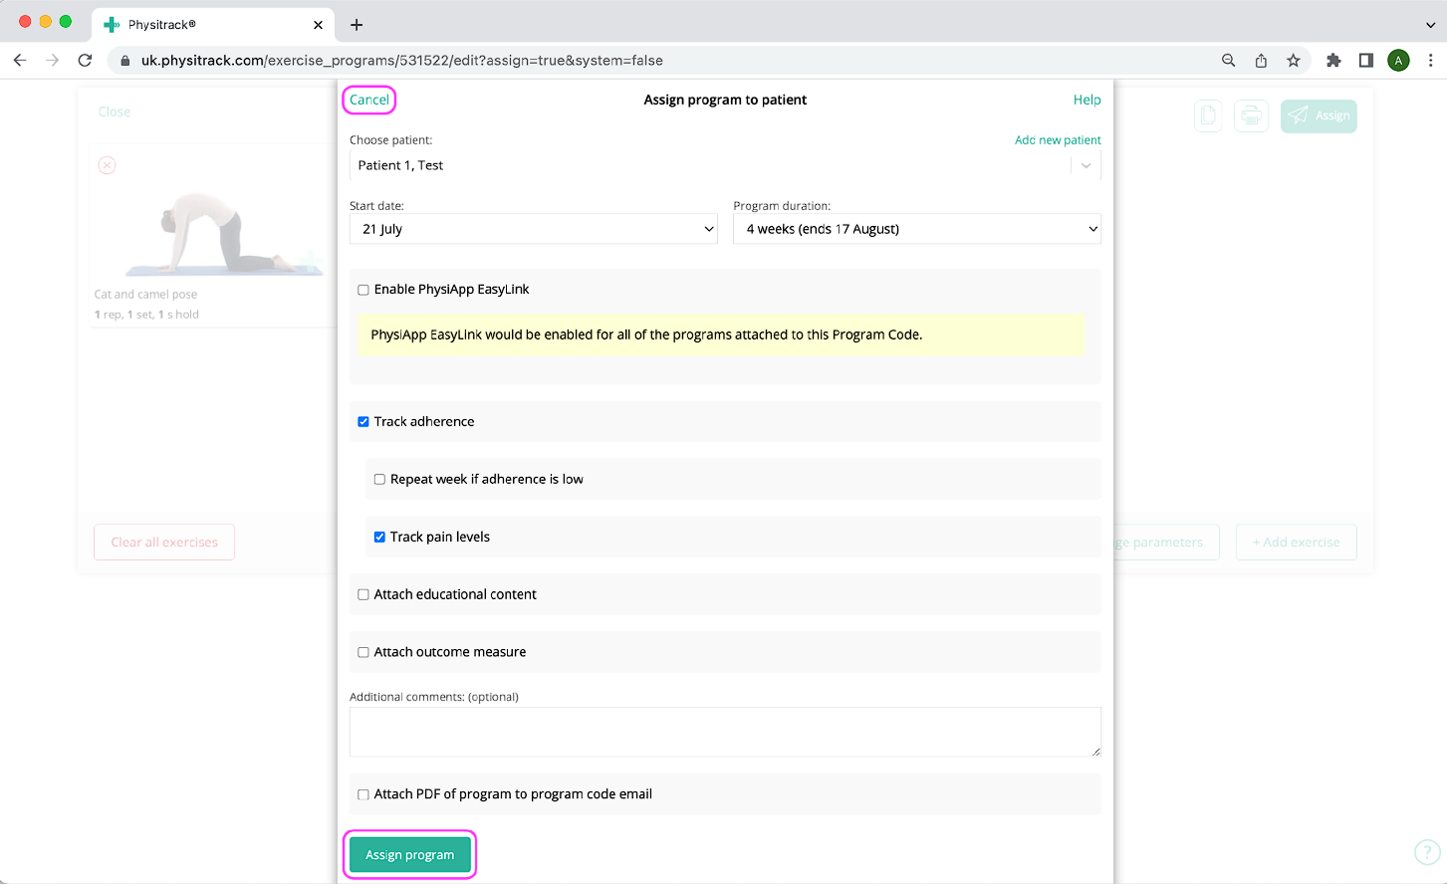Click Close link in background page

coord(115,111)
